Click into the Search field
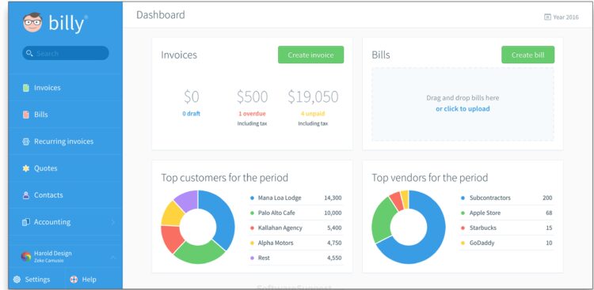Viewport: 594px width, 290px height. [x=66, y=53]
